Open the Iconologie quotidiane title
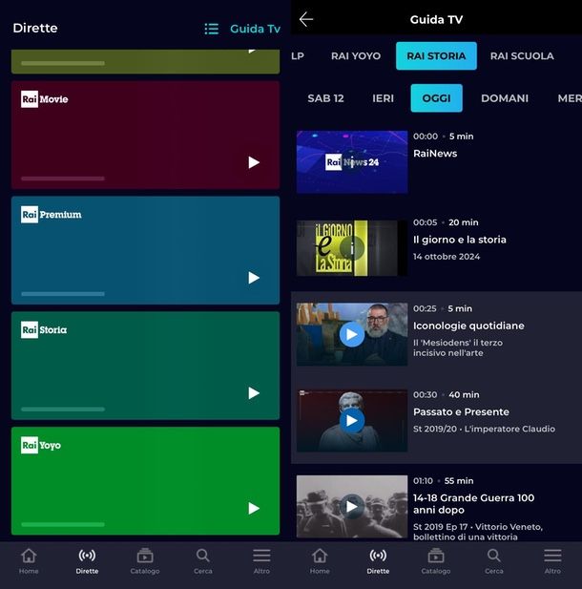 click(468, 326)
